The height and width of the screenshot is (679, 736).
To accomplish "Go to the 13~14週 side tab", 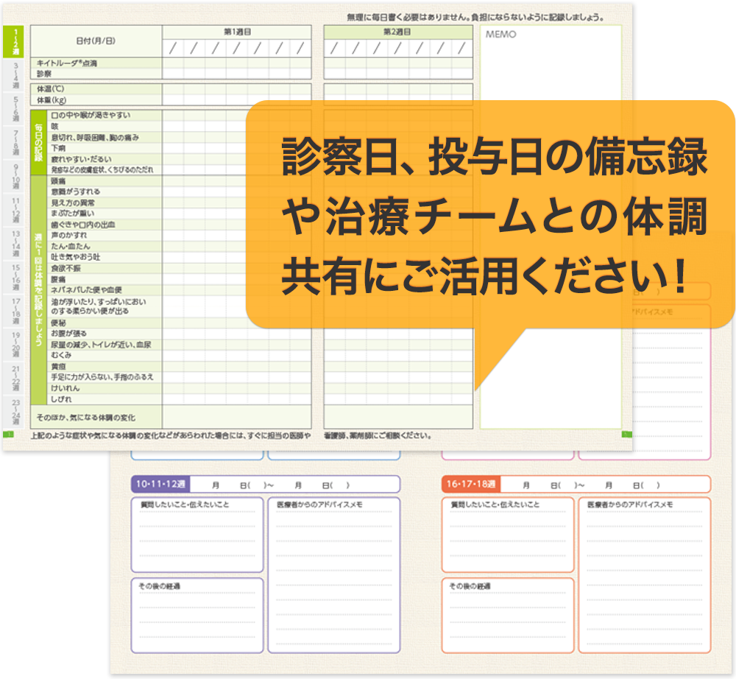I will click(x=15, y=244).
